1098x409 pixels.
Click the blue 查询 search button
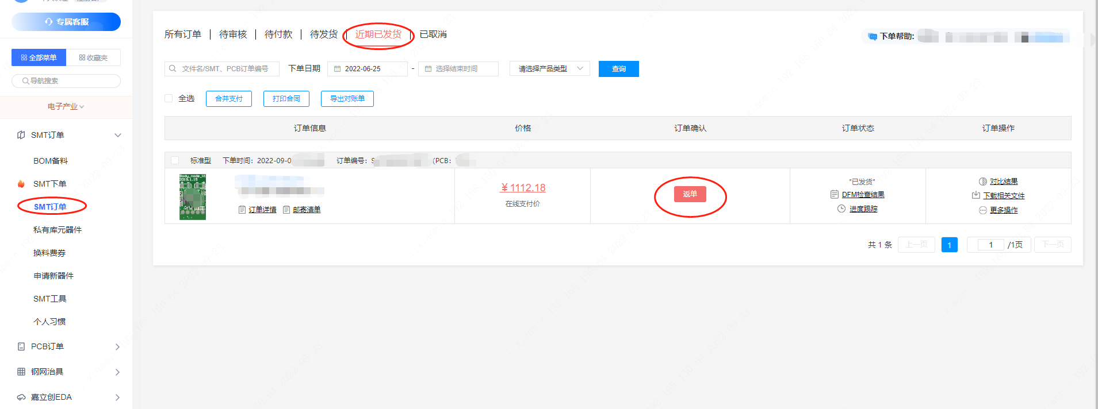pyautogui.click(x=618, y=69)
